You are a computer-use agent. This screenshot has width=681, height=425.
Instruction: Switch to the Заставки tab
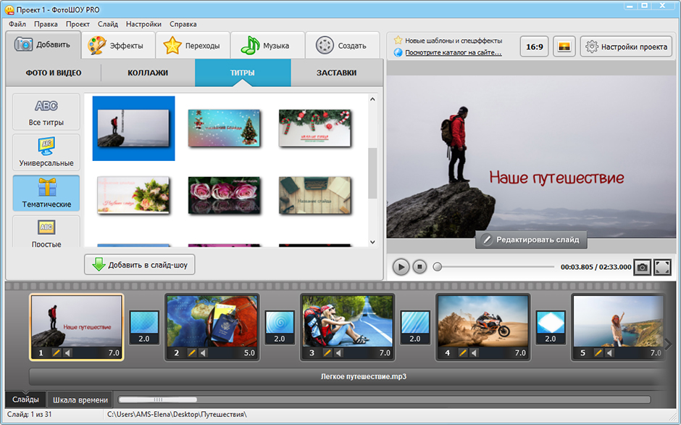coord(336,73)
